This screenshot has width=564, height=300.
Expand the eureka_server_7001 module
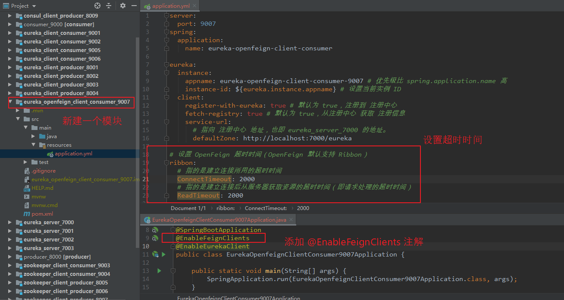click(x=10, y=231)
